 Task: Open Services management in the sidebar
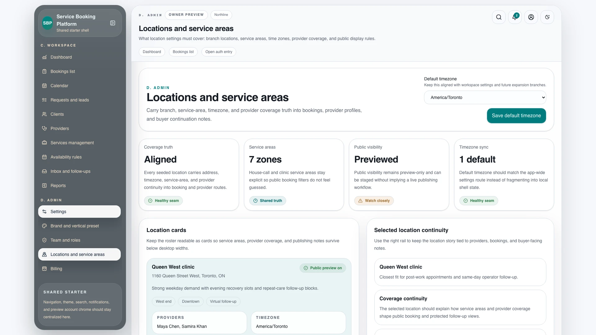[79, 143]
